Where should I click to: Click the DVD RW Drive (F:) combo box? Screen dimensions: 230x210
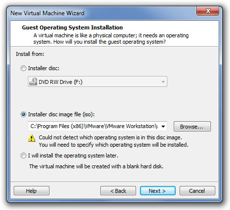[x=97, y=81]
